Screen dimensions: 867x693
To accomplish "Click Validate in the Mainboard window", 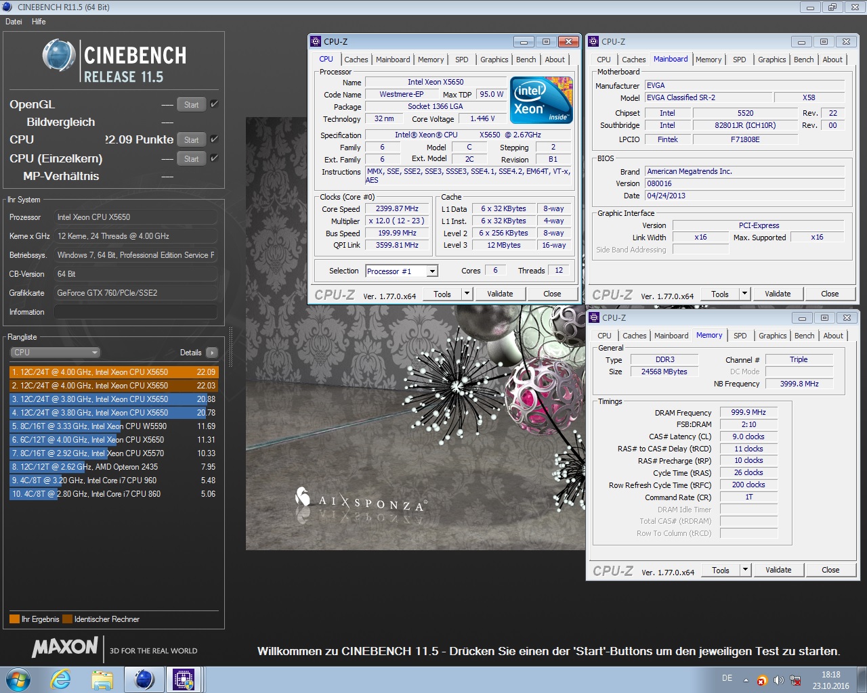I will (x=778, y=294).
